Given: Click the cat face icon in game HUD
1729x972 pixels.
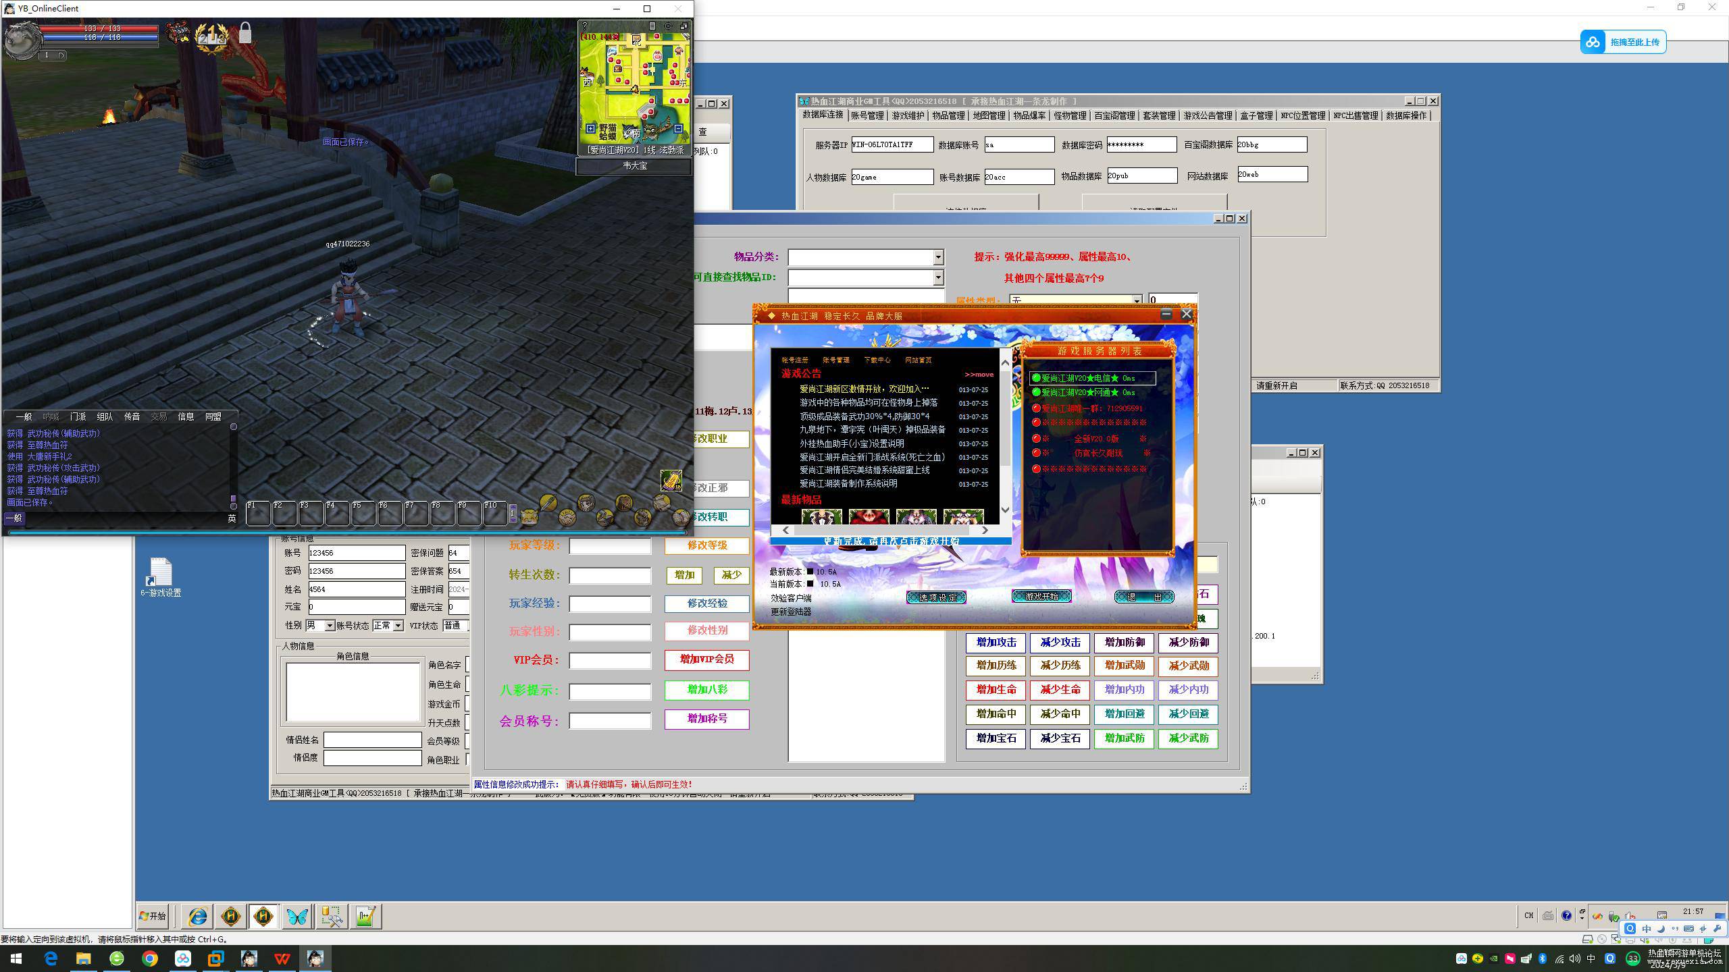Looking at the screenshot, I should pyautogui.click(x=529, y=518).
